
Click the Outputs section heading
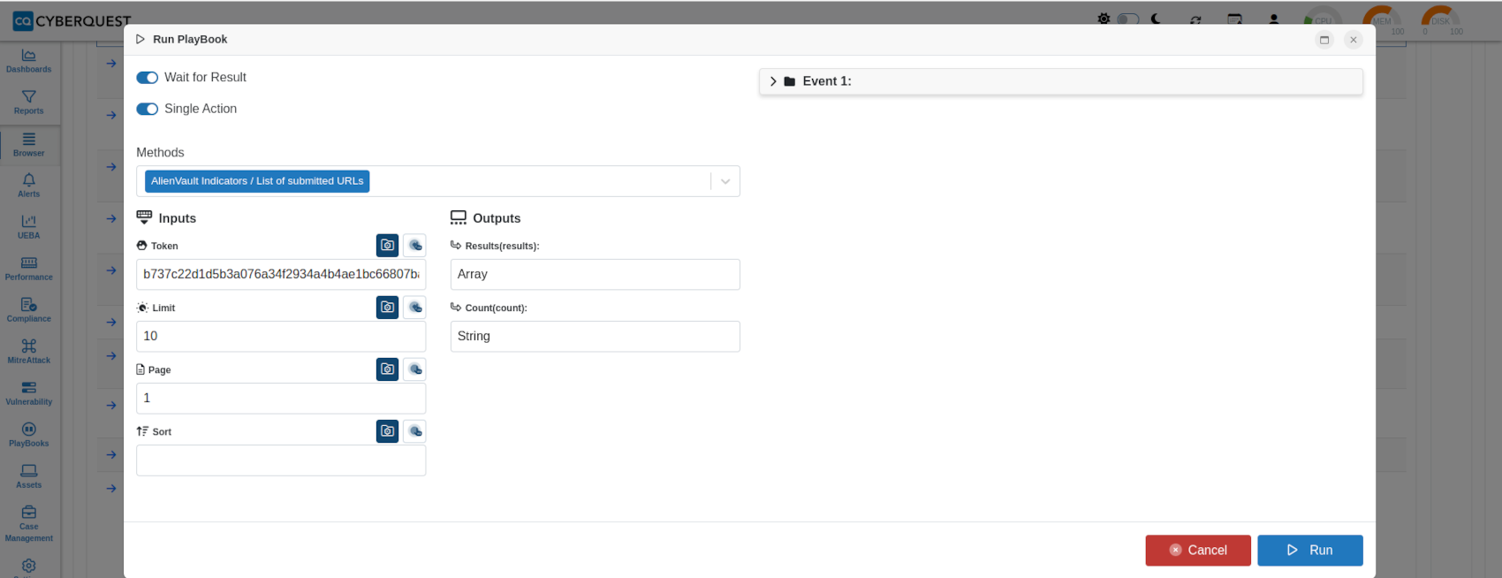pos(486,218)
